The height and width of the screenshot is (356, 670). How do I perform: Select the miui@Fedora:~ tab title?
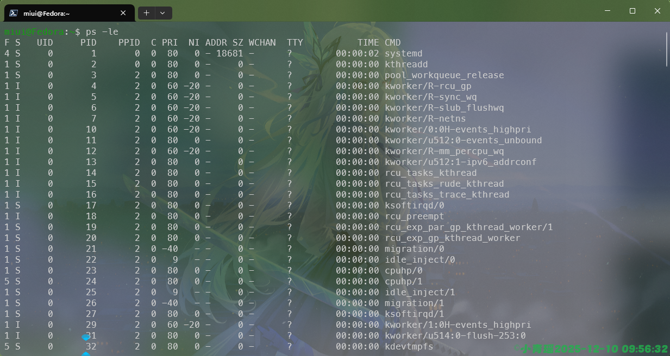(x=46, y=13)
